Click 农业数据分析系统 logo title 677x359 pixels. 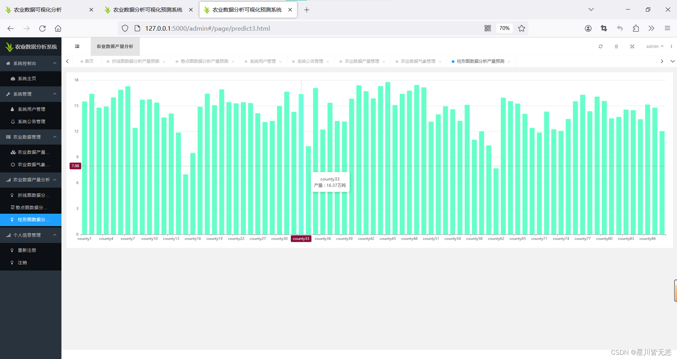point(31,47)
